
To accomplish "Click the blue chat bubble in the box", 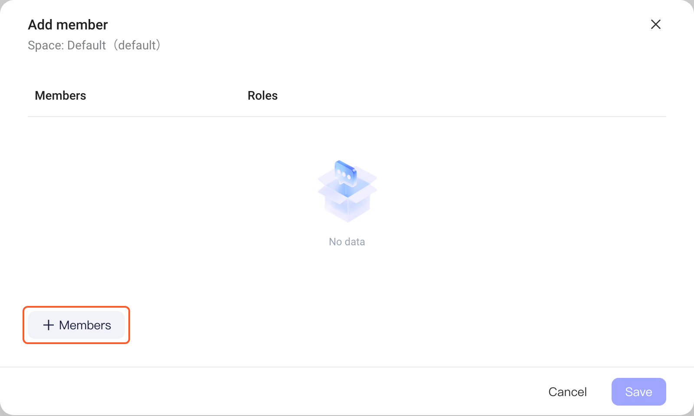I will [346, 174].
